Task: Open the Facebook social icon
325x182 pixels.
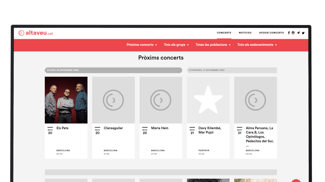Action: click(x=289, y=33)
